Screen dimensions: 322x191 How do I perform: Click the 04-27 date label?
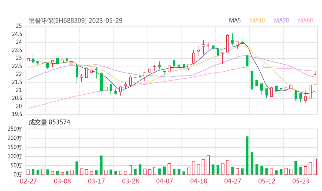[233, 181]
